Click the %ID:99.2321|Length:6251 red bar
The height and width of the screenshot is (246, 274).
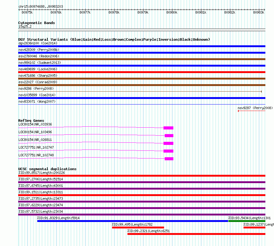[x=196, y=234]
